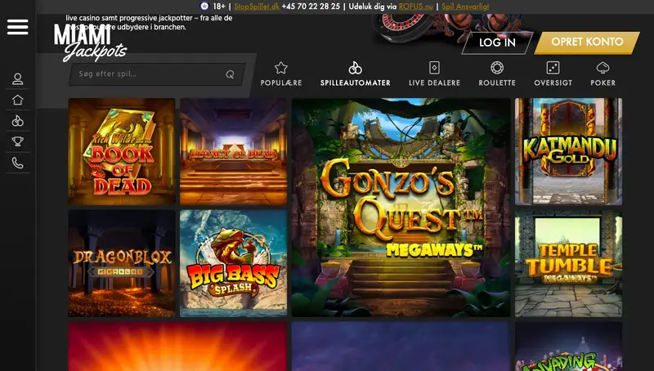Open the ROFUS.nu link
The width and height of the screenshot is (654, 371).
pyautogui.click(x=416, y=7)
